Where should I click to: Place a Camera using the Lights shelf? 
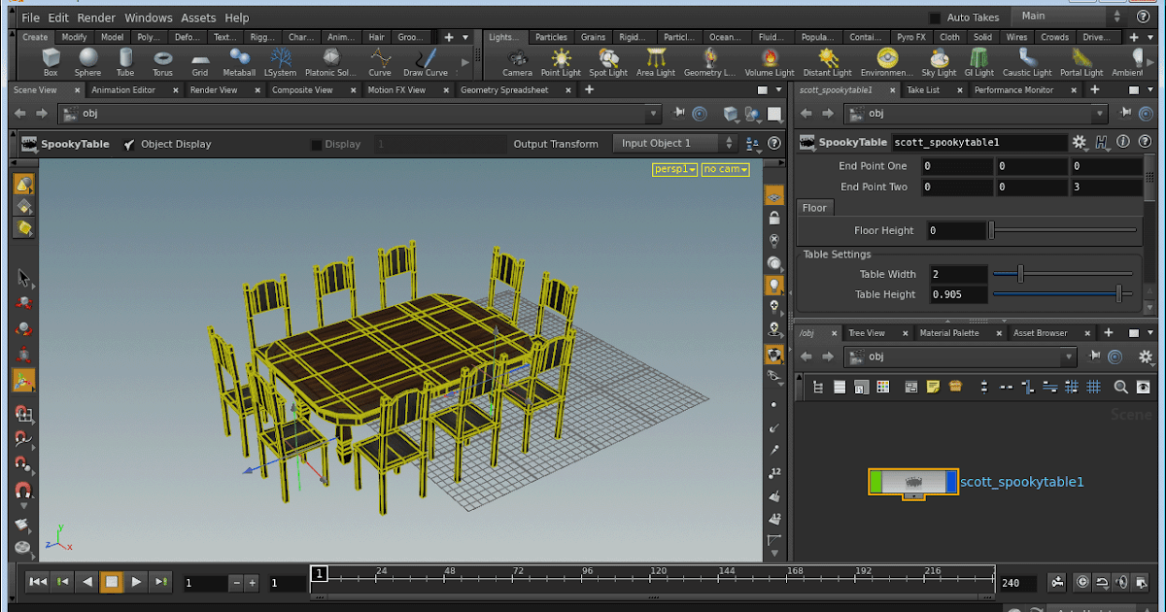click(517, 61)
